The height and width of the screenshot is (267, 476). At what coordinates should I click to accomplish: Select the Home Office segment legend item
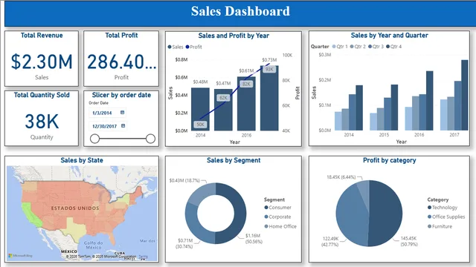(280, 226)
